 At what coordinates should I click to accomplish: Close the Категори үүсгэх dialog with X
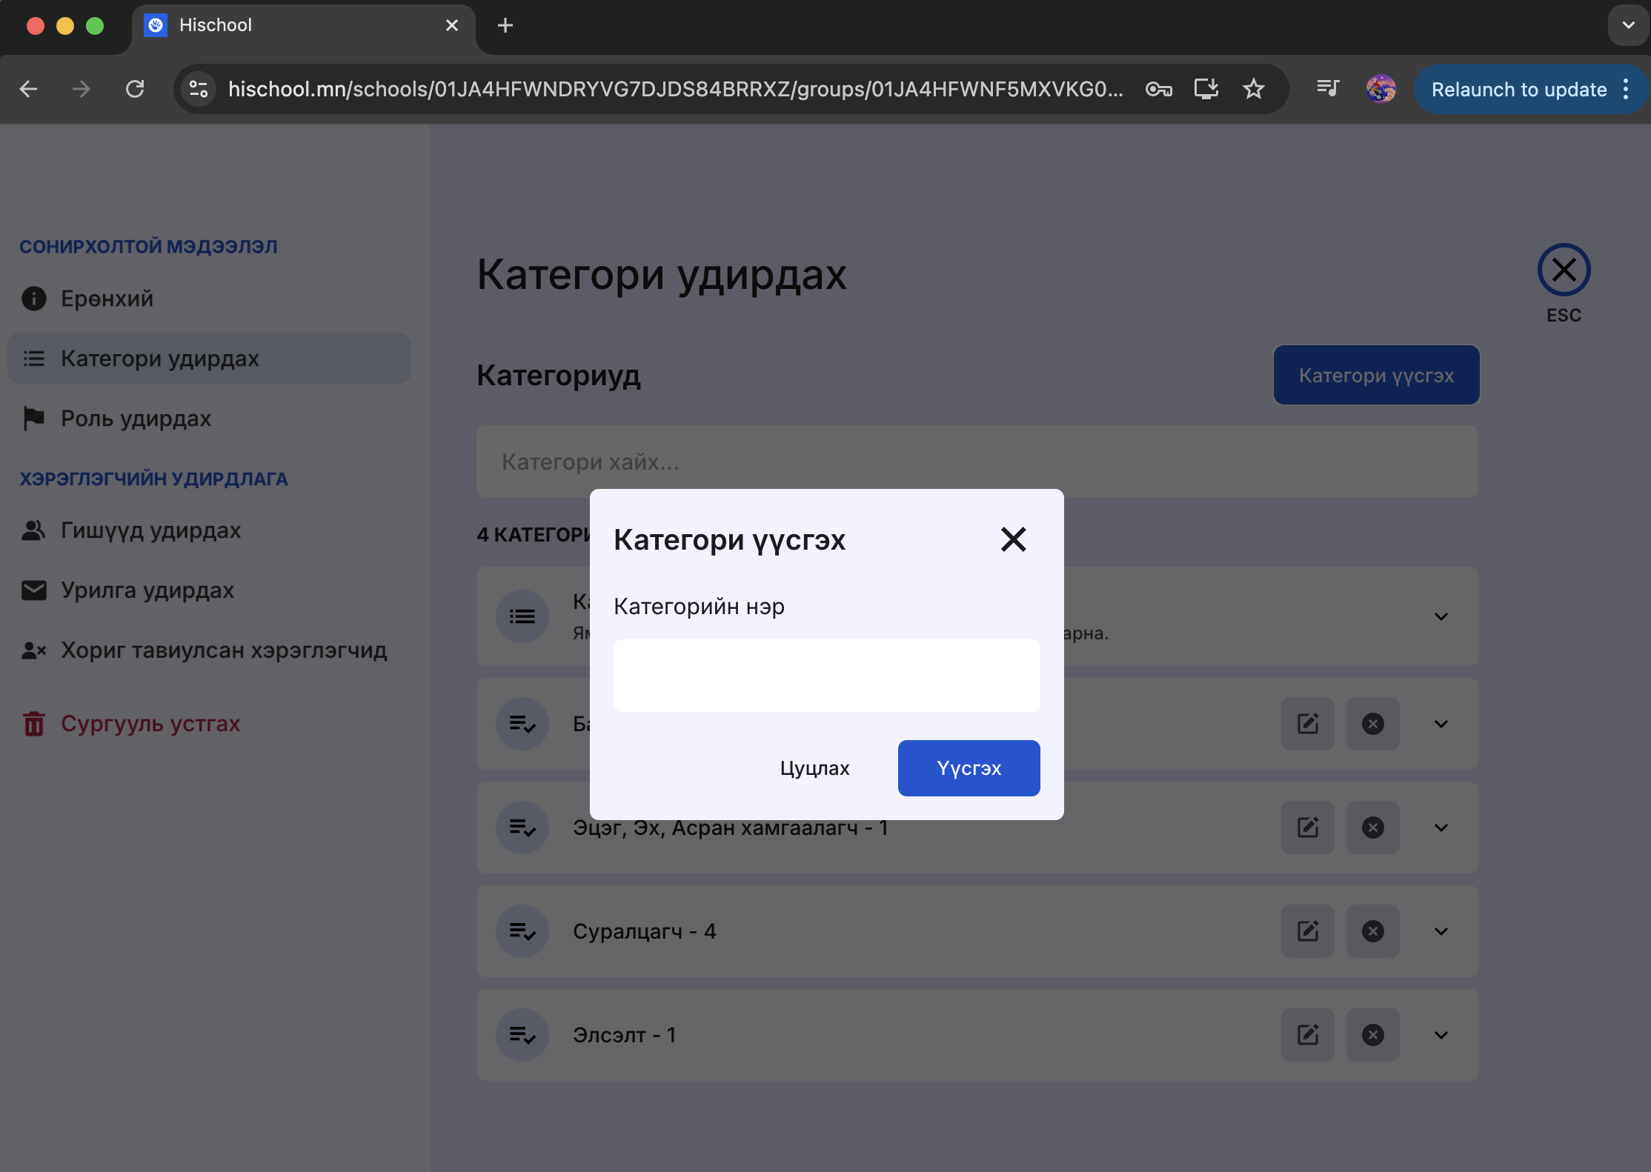1013,539
